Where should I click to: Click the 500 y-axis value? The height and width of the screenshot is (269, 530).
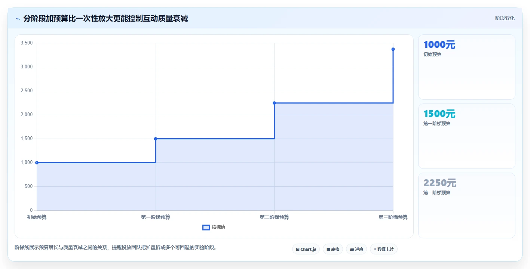point(29,186)
